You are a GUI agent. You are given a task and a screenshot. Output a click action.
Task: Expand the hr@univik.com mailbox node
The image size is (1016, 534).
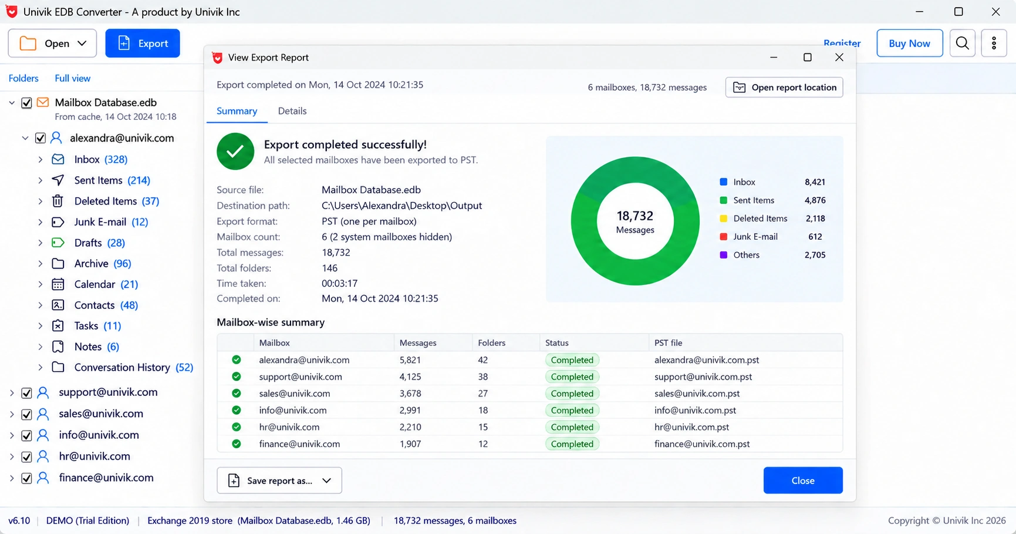[12, 456]
